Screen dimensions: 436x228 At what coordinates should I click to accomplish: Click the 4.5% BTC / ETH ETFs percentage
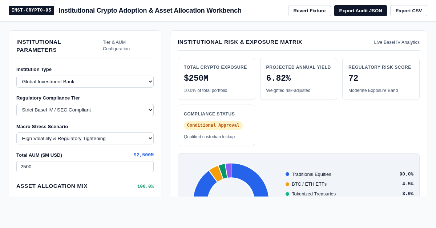pyautogui.click(x=408, y=184)
